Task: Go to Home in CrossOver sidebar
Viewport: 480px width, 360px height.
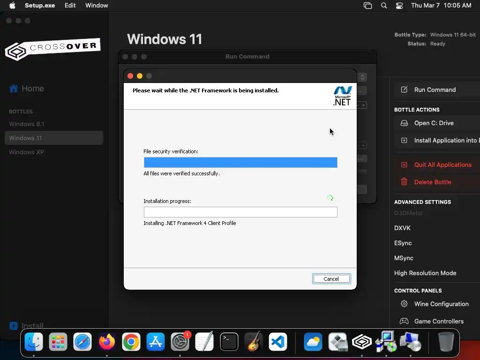Action: pos(27,89)
